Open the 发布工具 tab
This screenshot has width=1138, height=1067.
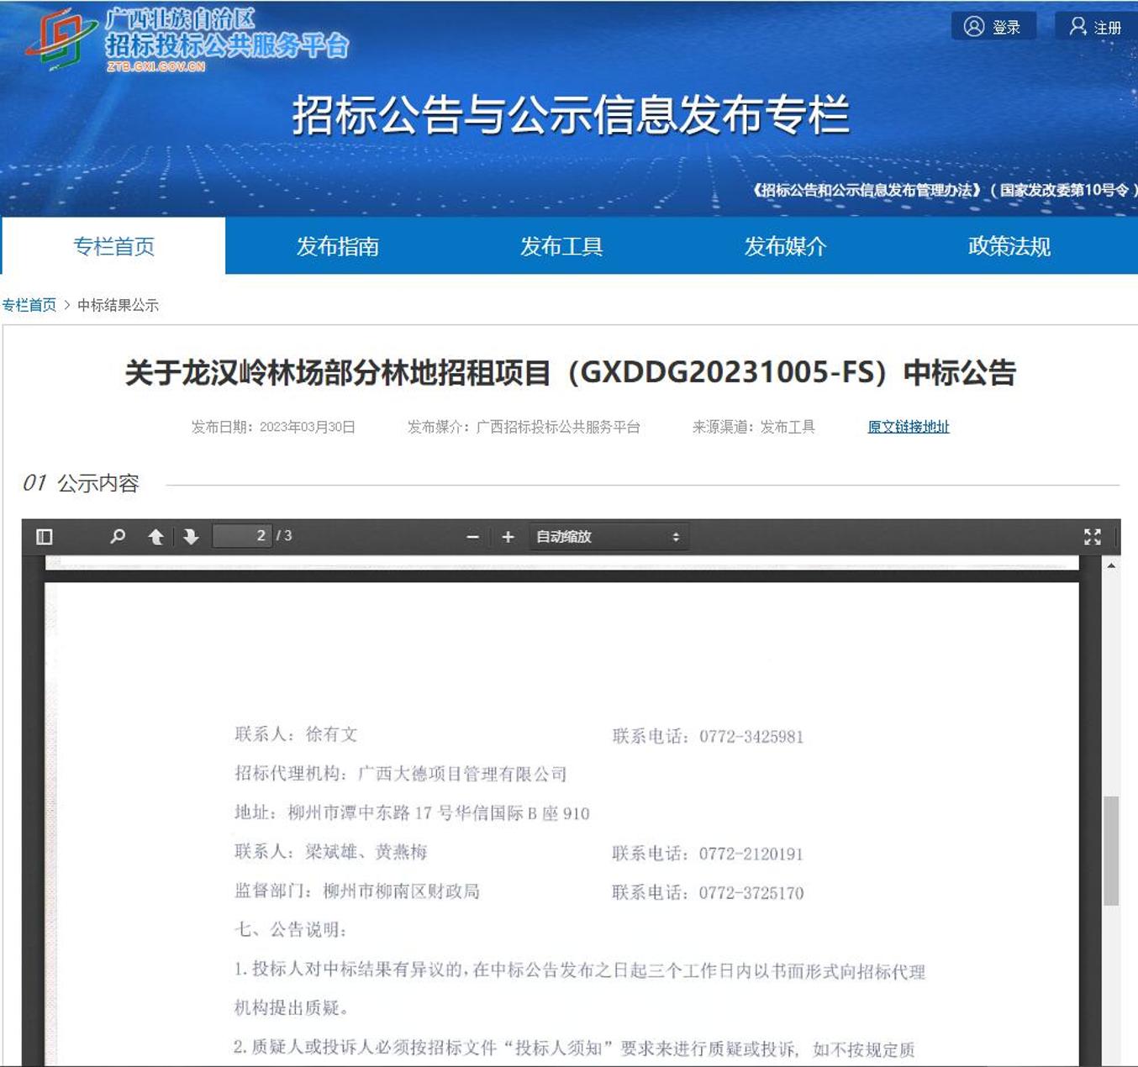pyautogui.click(x=561, y=246)
